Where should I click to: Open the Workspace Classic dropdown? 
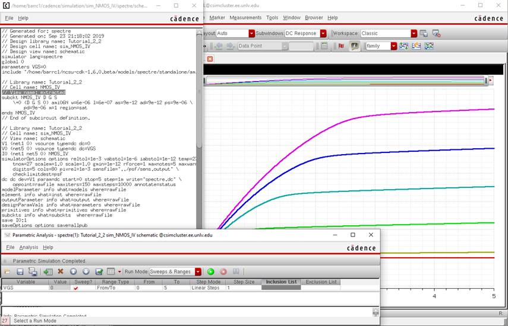click(x=414, y=33)
